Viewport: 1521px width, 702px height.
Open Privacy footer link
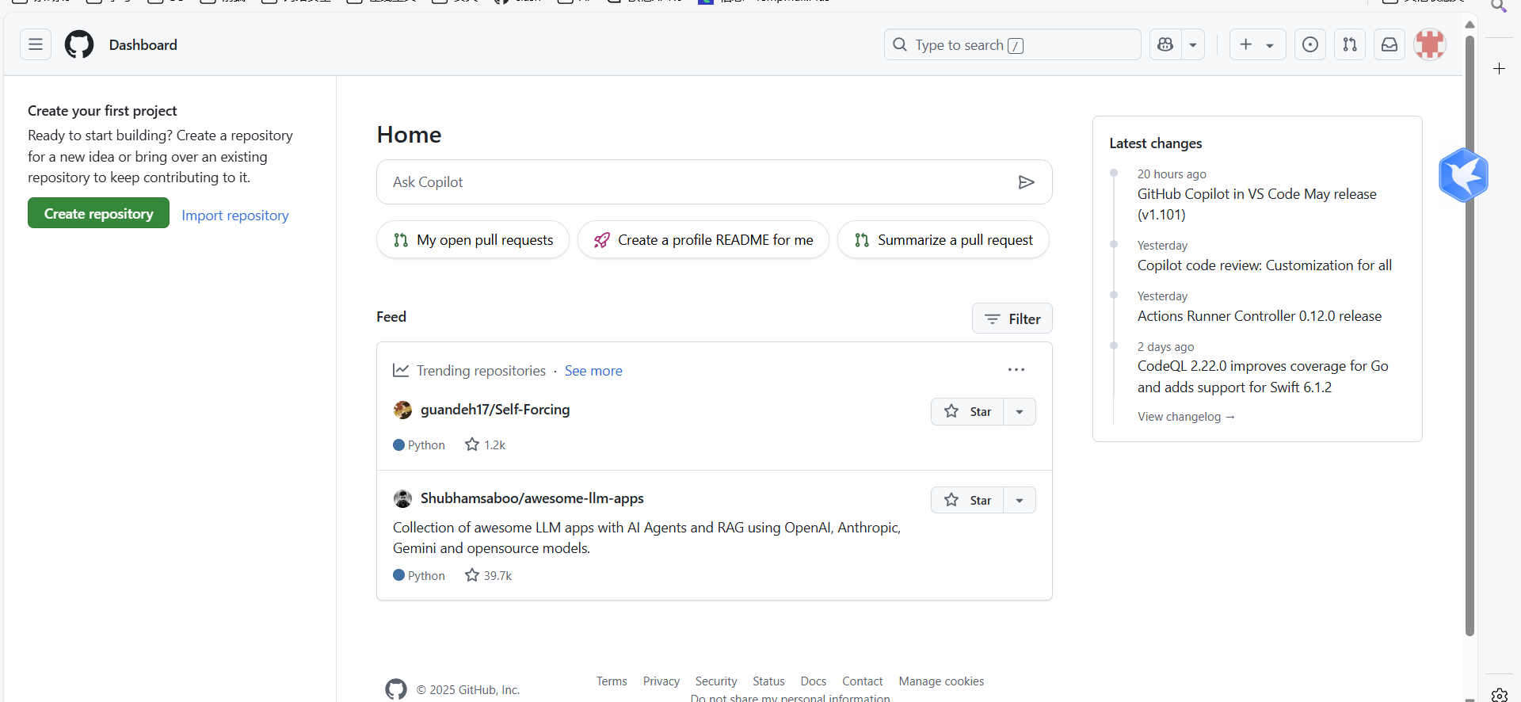coord(661,681)
